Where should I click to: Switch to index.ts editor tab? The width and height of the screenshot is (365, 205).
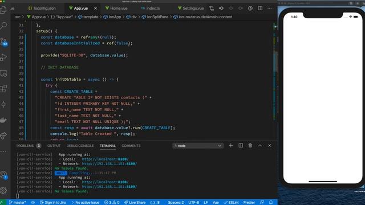point(151,9)
